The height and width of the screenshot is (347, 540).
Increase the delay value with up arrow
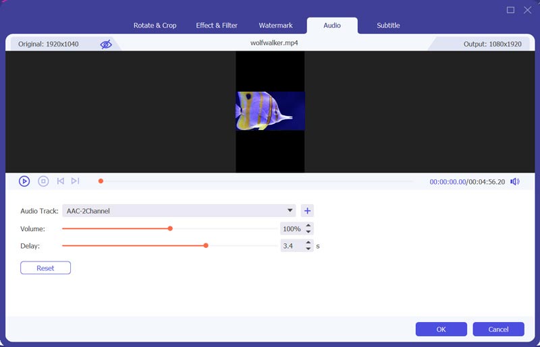(308, 243)
